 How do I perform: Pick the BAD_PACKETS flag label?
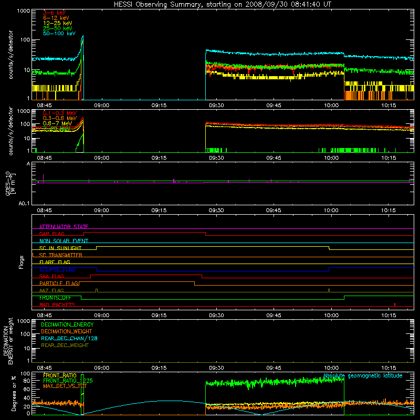[x=57, y=304]
